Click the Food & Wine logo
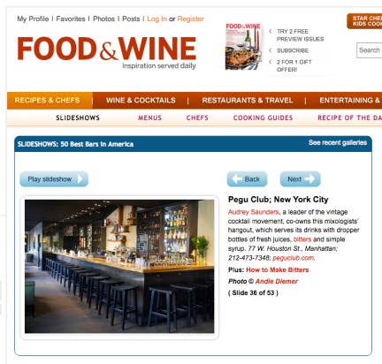The image size is (382, 364). pos(107,52)
